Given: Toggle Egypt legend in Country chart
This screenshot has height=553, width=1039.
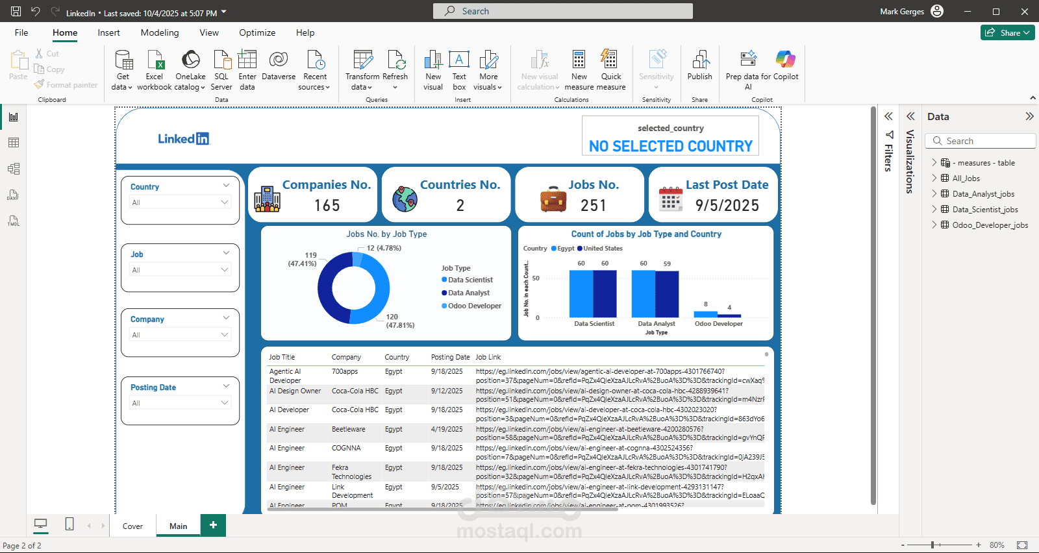Looking at the screenshot, I should (x=562, y=249).
